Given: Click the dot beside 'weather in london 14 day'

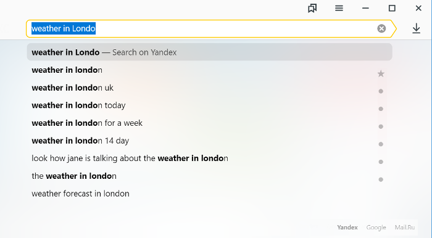Looking at the screenshot, I should tap(381, 144).
